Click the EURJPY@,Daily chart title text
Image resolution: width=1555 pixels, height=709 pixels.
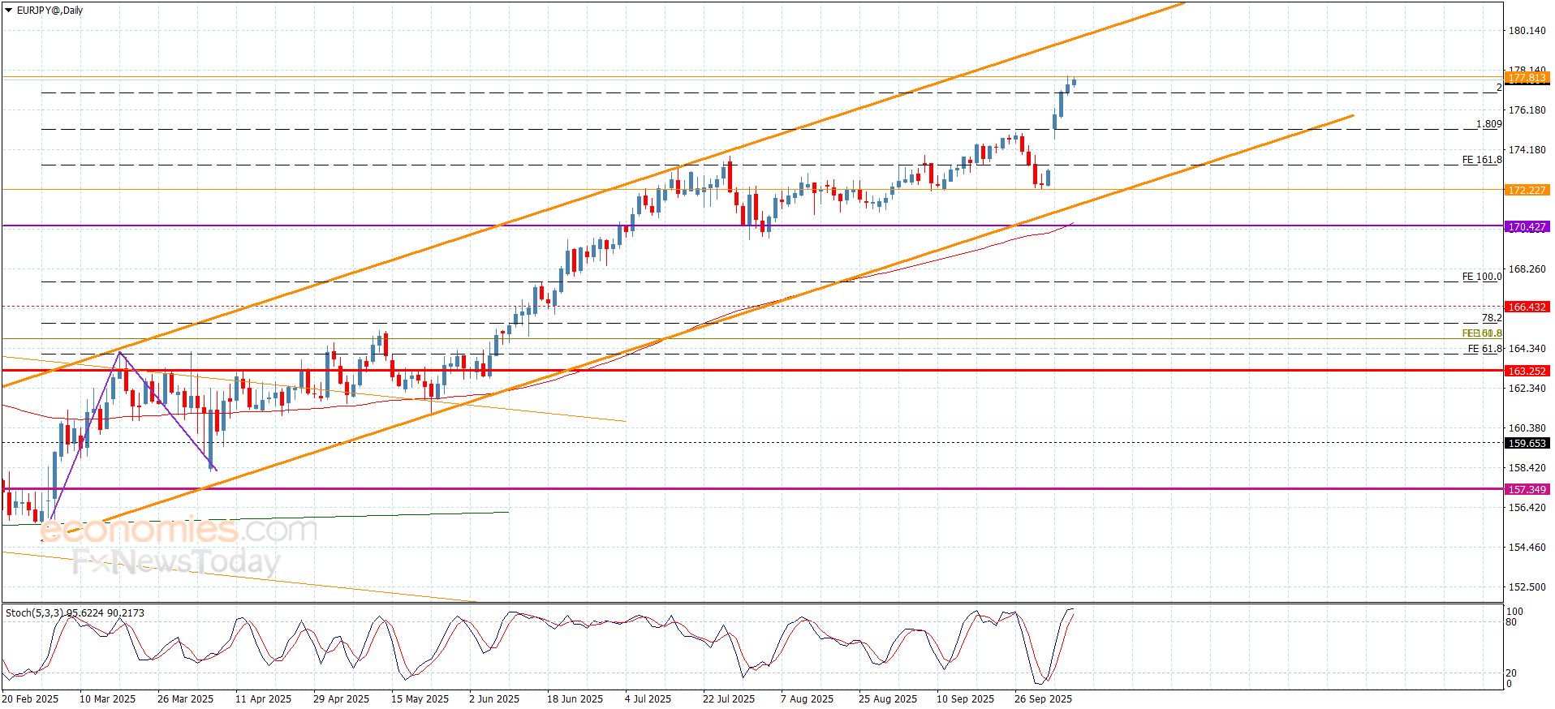pos(50,11)
